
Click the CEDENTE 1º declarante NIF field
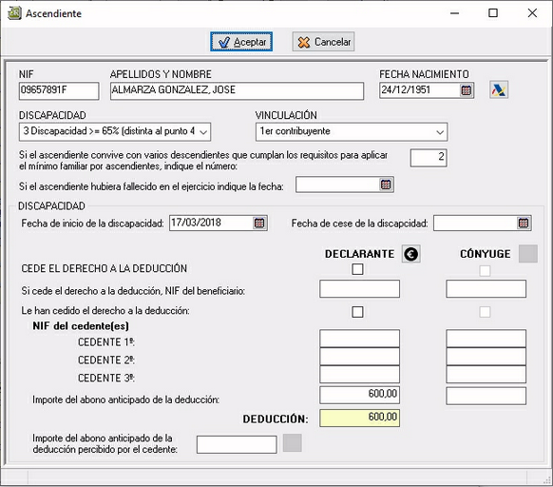[360, 339]
